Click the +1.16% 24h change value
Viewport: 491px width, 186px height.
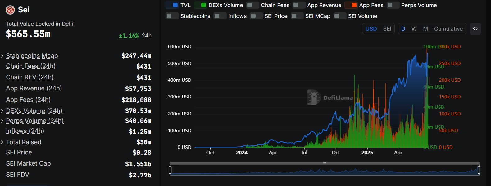point(129,36)
